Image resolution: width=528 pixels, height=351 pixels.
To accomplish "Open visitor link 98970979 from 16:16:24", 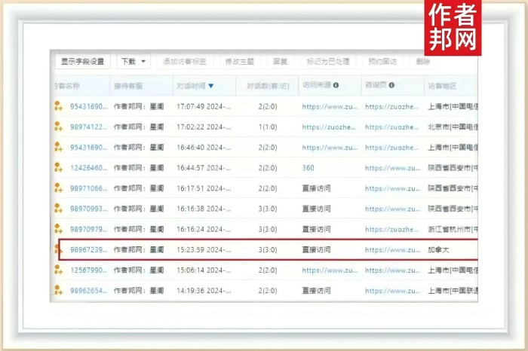I will 87,229.
